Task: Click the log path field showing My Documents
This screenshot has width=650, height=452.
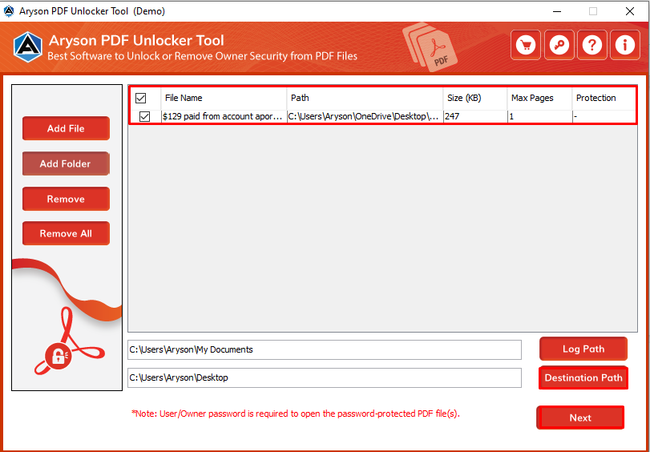Action: coord(325,350)
